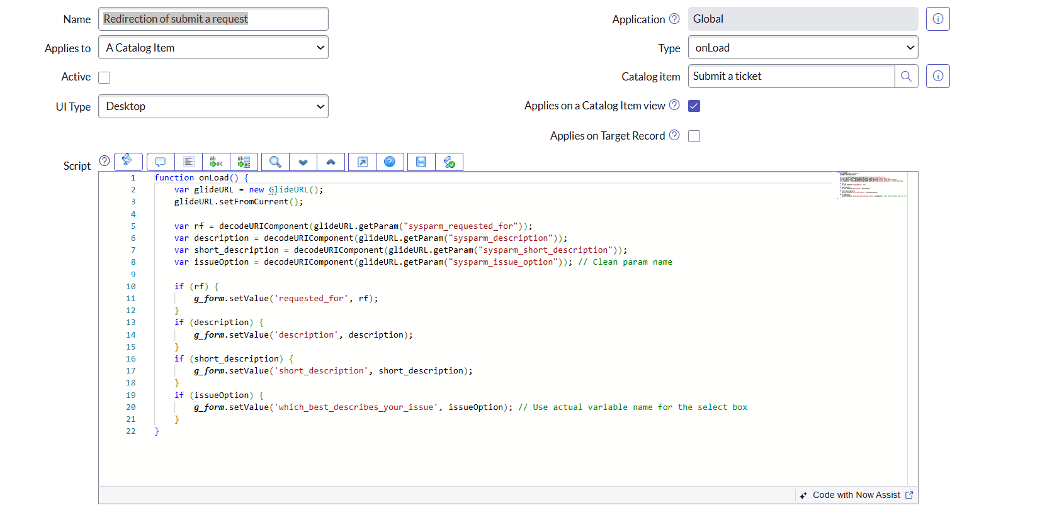Toggle full screen script editor icon
1047x525 pixels.
[363, 162]
